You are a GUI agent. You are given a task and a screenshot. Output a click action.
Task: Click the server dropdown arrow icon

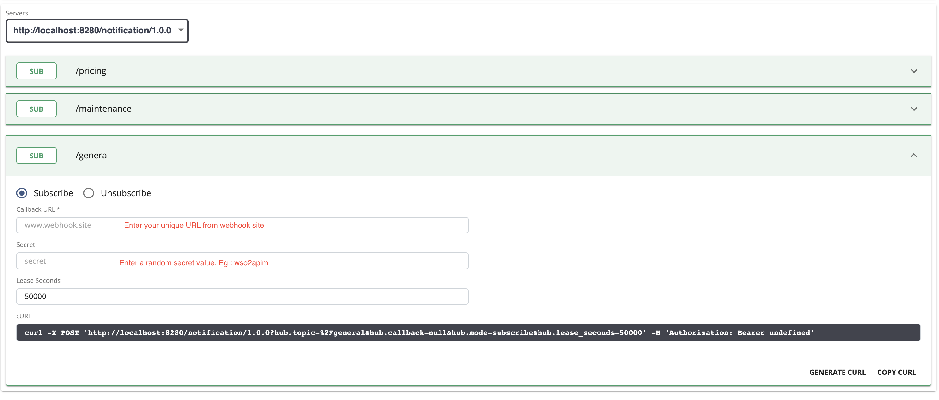coord(181,31)
